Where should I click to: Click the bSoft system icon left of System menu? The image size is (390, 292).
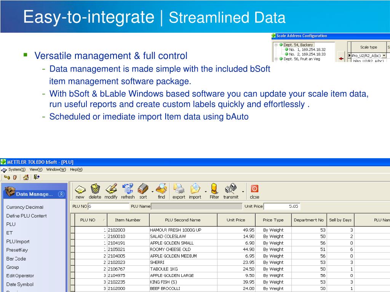coord(4,170)
